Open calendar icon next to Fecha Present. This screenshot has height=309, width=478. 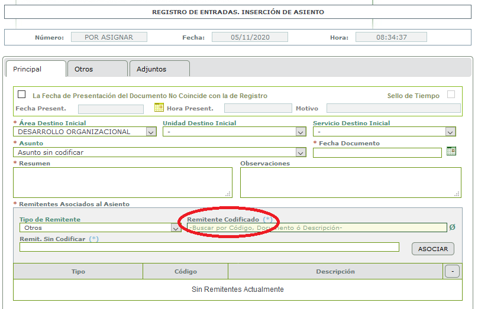click(159, 107)
